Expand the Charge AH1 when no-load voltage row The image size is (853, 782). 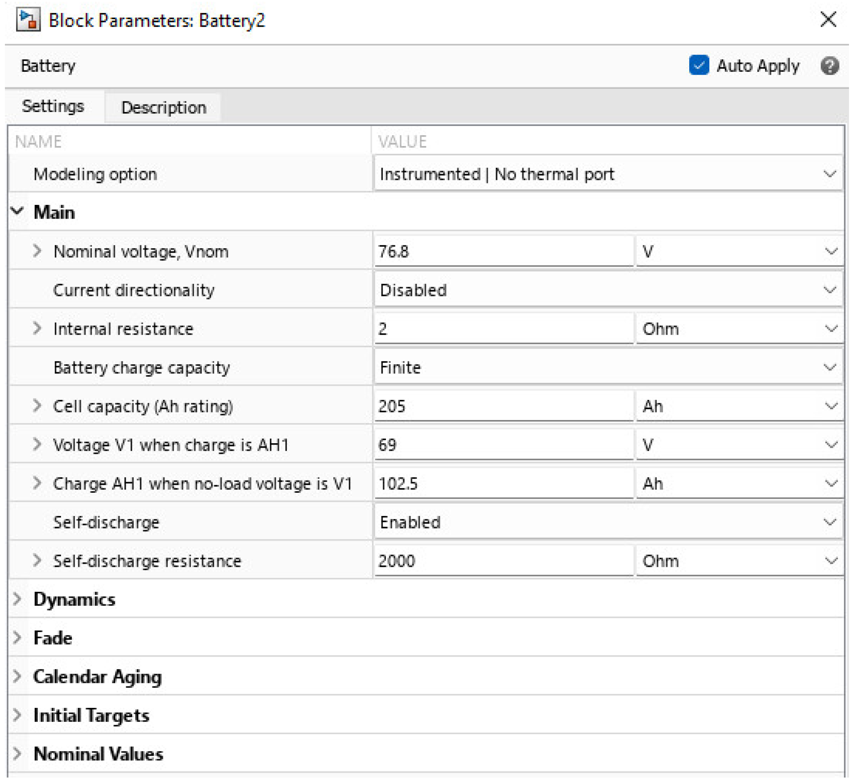point(37,483)
